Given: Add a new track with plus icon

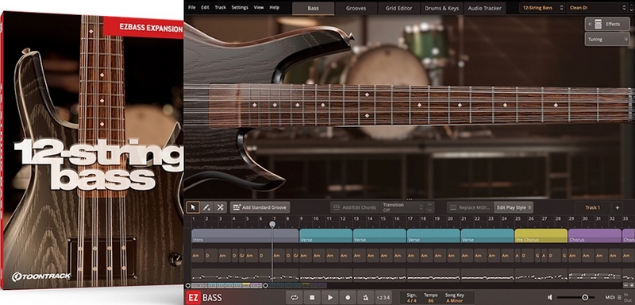Looking at the screenshot, I should (x=618, y=207).
